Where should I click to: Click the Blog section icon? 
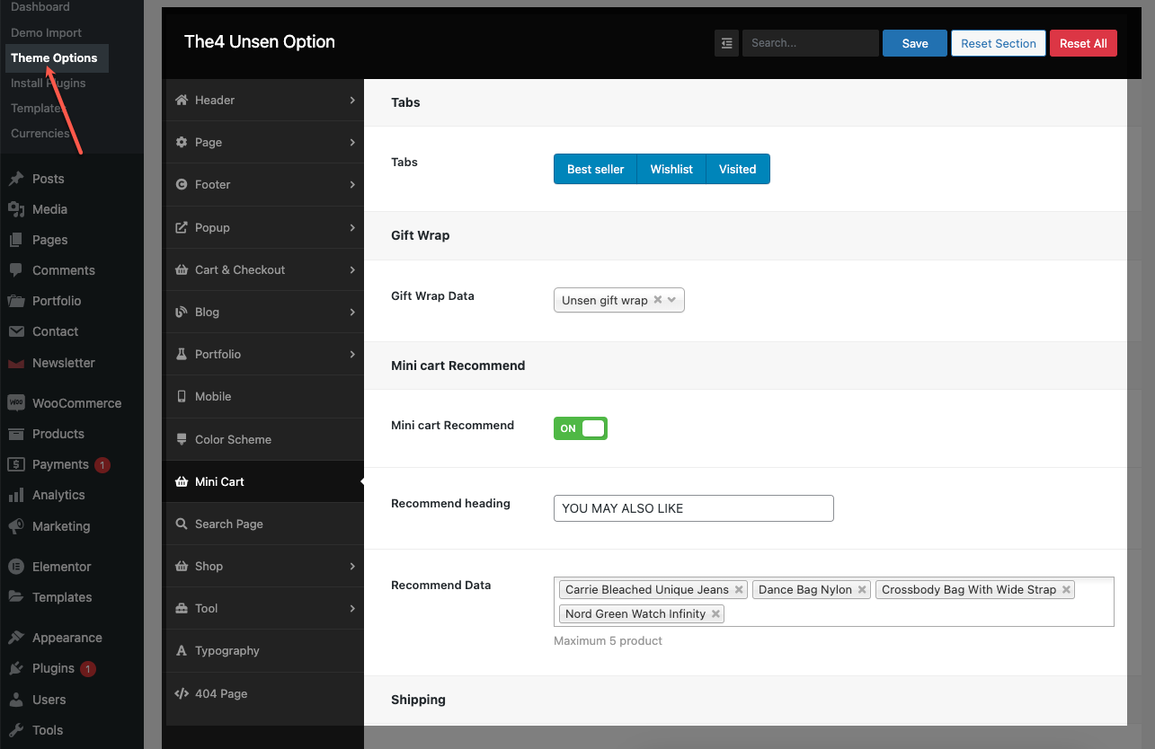(x=182, y=312)
